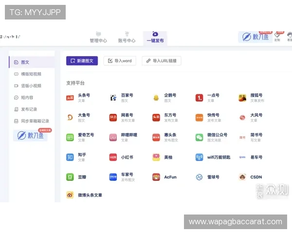The height and width of the screenshot is (234, 292).
Task: Open 短内容 sidebar item
Action: coord(32,97)
